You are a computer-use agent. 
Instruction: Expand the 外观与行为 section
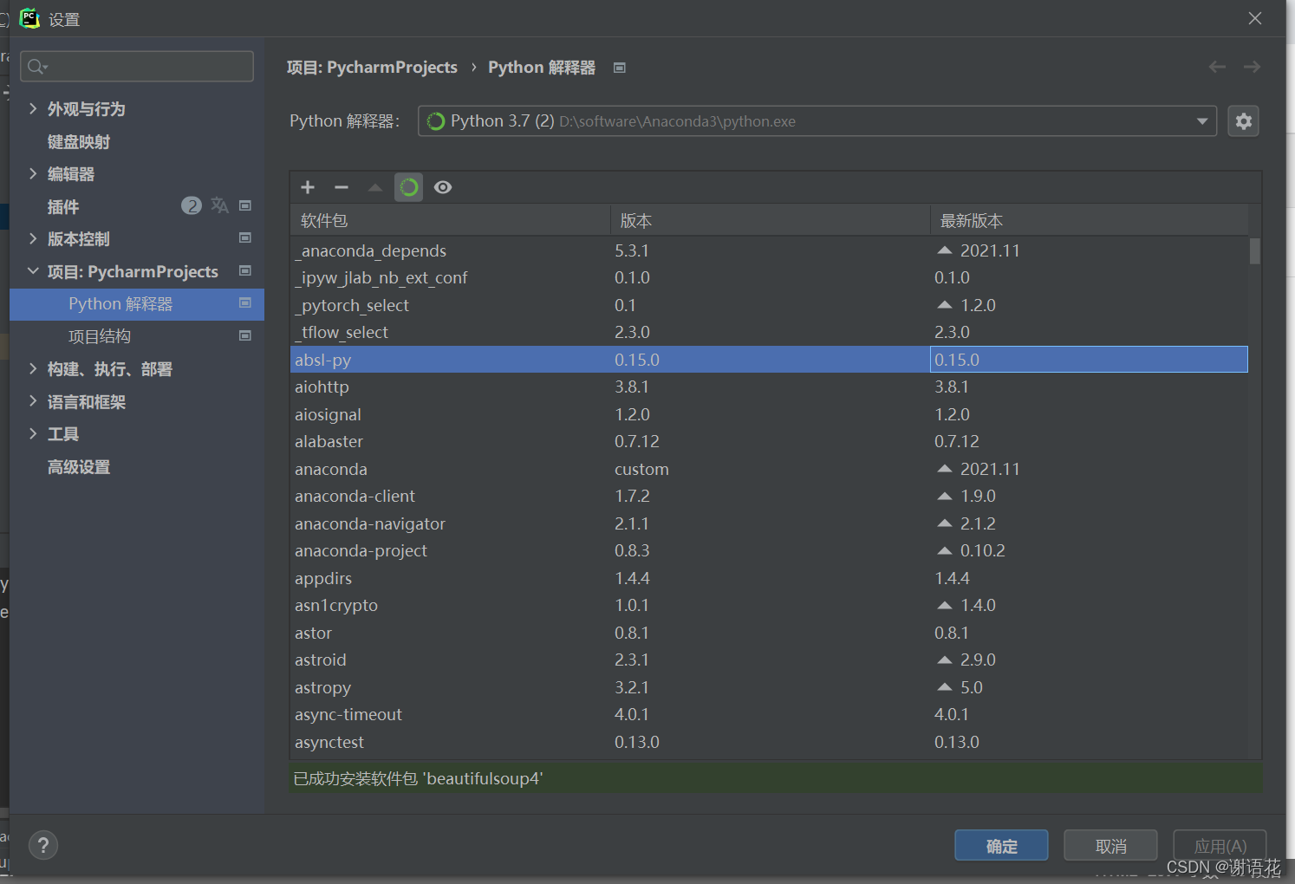(x=33, y=108)
